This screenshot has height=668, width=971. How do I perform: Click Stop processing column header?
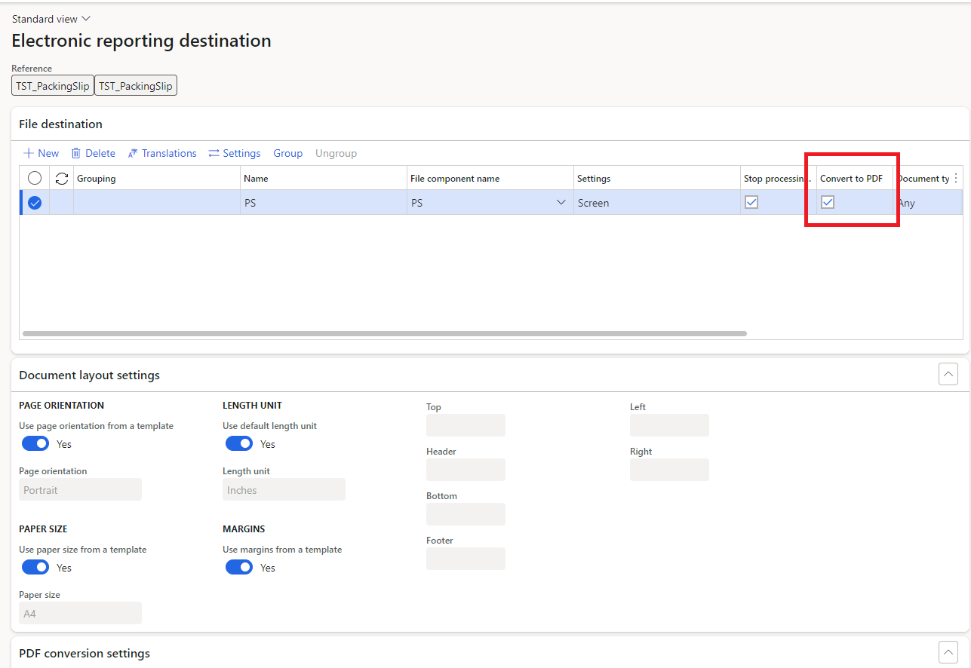[777, 179]
